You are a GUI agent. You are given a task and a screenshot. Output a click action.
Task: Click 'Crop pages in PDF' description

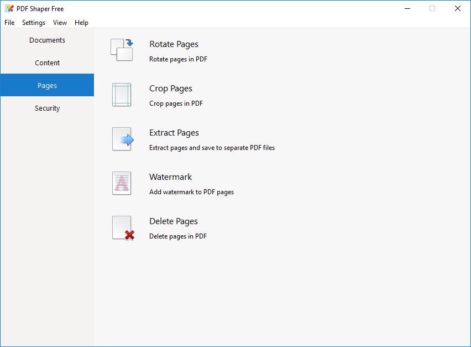(176, 103)
